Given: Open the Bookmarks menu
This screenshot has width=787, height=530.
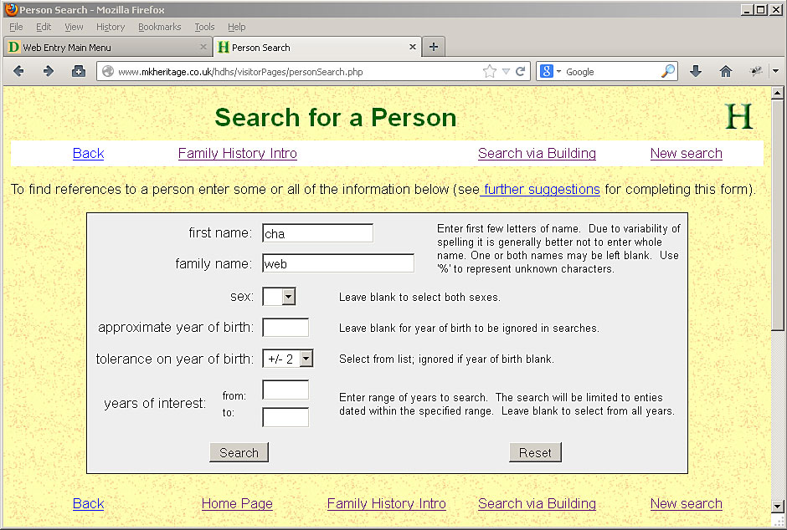Looking at the screenshot, I should (x=159, y=27).
